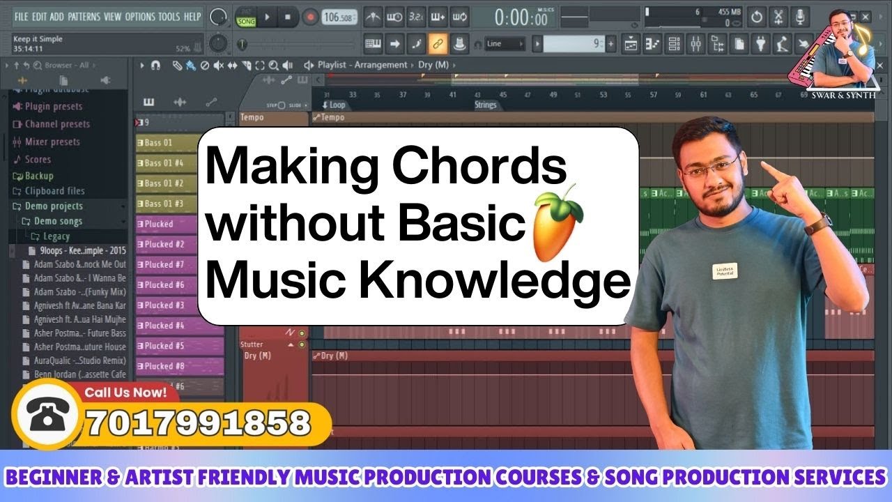Toggle overdub icon with plus sign
892x502 pixels.
click(x=438, y=16)
